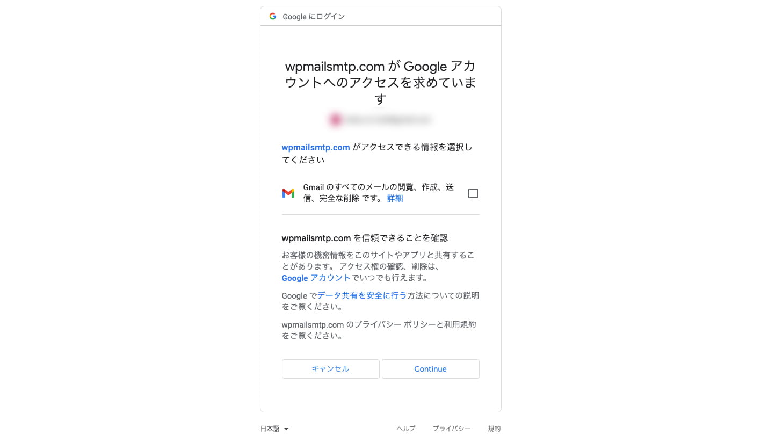761x442 pixels.
Task: Click the access request heading
Action: [x=380, y=83]
